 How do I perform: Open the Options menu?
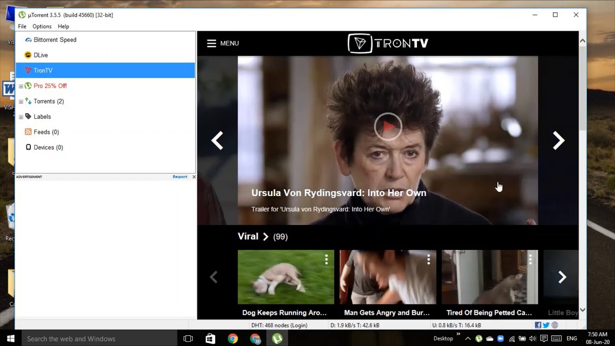click(x=42, y=26)
